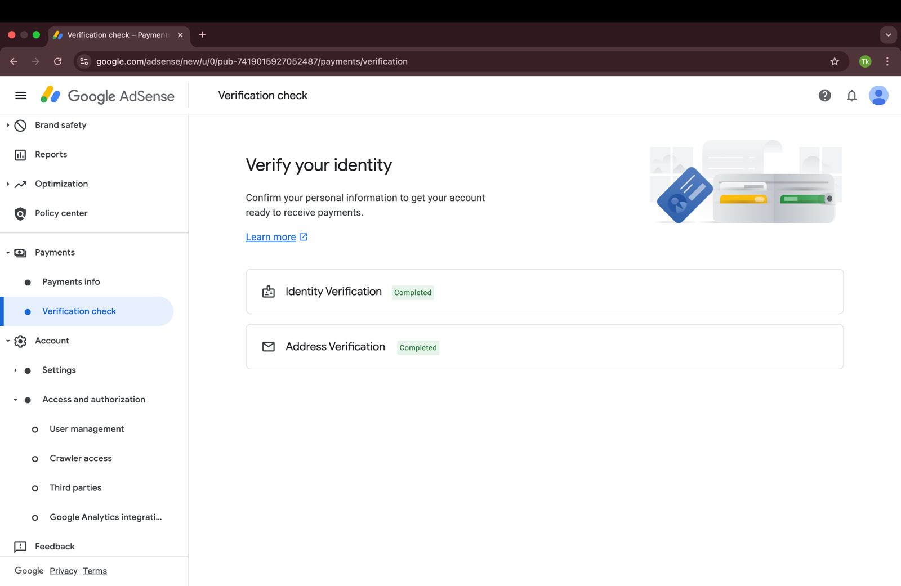
Task: Click the Address Verification envelope icon
Action: (x=269, y=347)
